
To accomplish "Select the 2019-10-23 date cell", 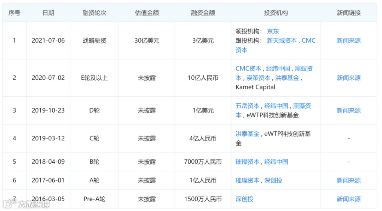I will [x=48, y=110].
